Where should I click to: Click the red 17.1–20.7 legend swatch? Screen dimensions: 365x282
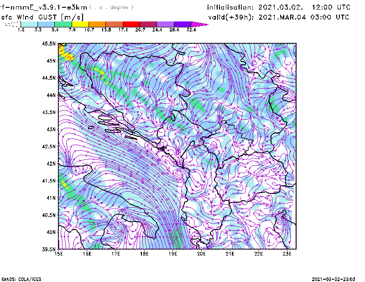(x=131, y=24)
